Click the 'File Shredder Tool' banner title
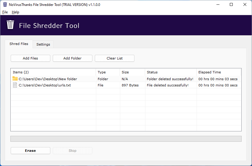This screenshot has width=252, height=166. click(x=49, y=26)
